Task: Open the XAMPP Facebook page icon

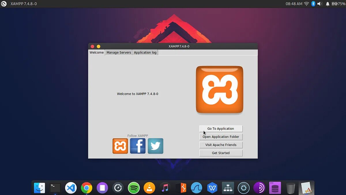Action: (x=138, y=146)
